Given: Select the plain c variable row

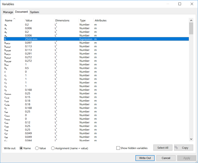Looking at the screenshot, I should click(96, 72).
